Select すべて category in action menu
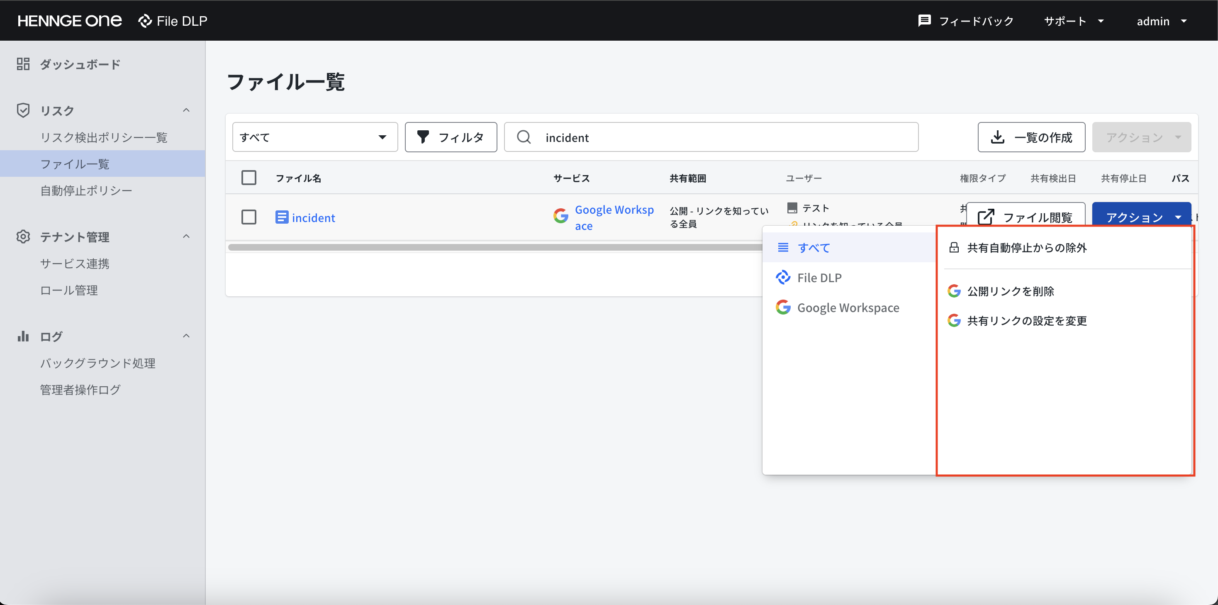 coord(849,247)
